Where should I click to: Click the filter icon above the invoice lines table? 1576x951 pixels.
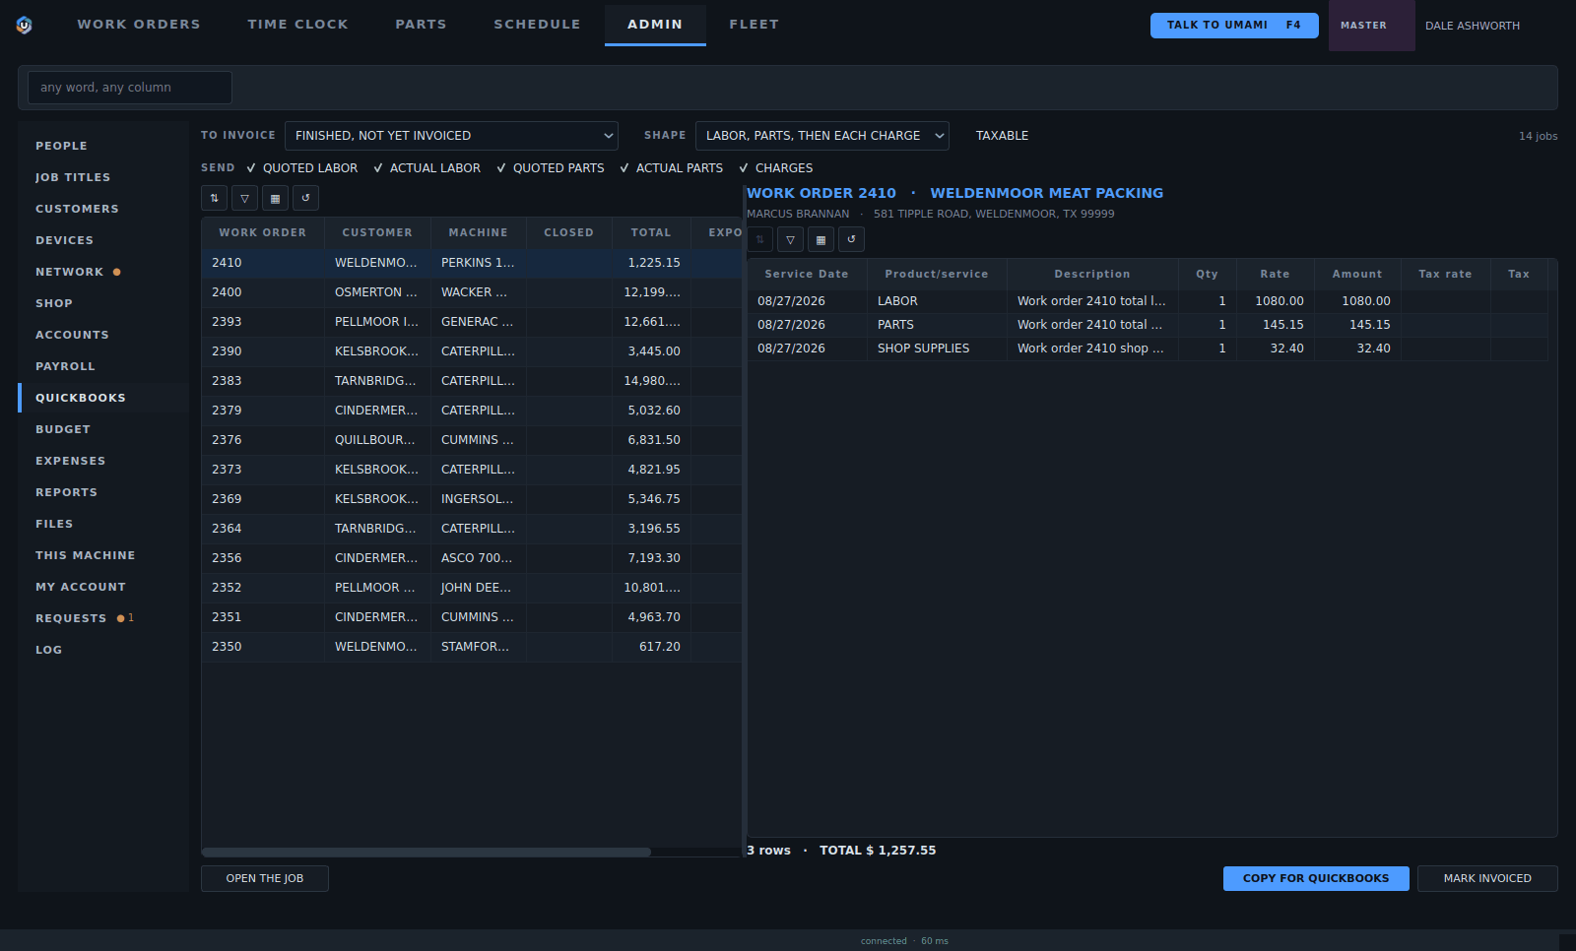(x=790, y=239)
